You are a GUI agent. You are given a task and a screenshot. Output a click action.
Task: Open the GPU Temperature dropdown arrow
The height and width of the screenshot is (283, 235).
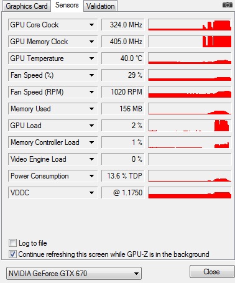click(91, 58)
